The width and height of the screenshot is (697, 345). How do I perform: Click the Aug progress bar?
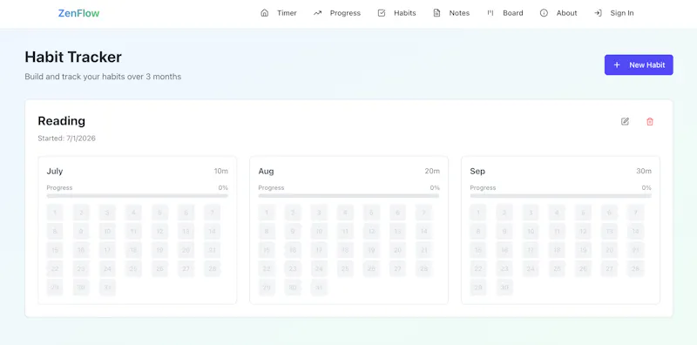[349, 196]
